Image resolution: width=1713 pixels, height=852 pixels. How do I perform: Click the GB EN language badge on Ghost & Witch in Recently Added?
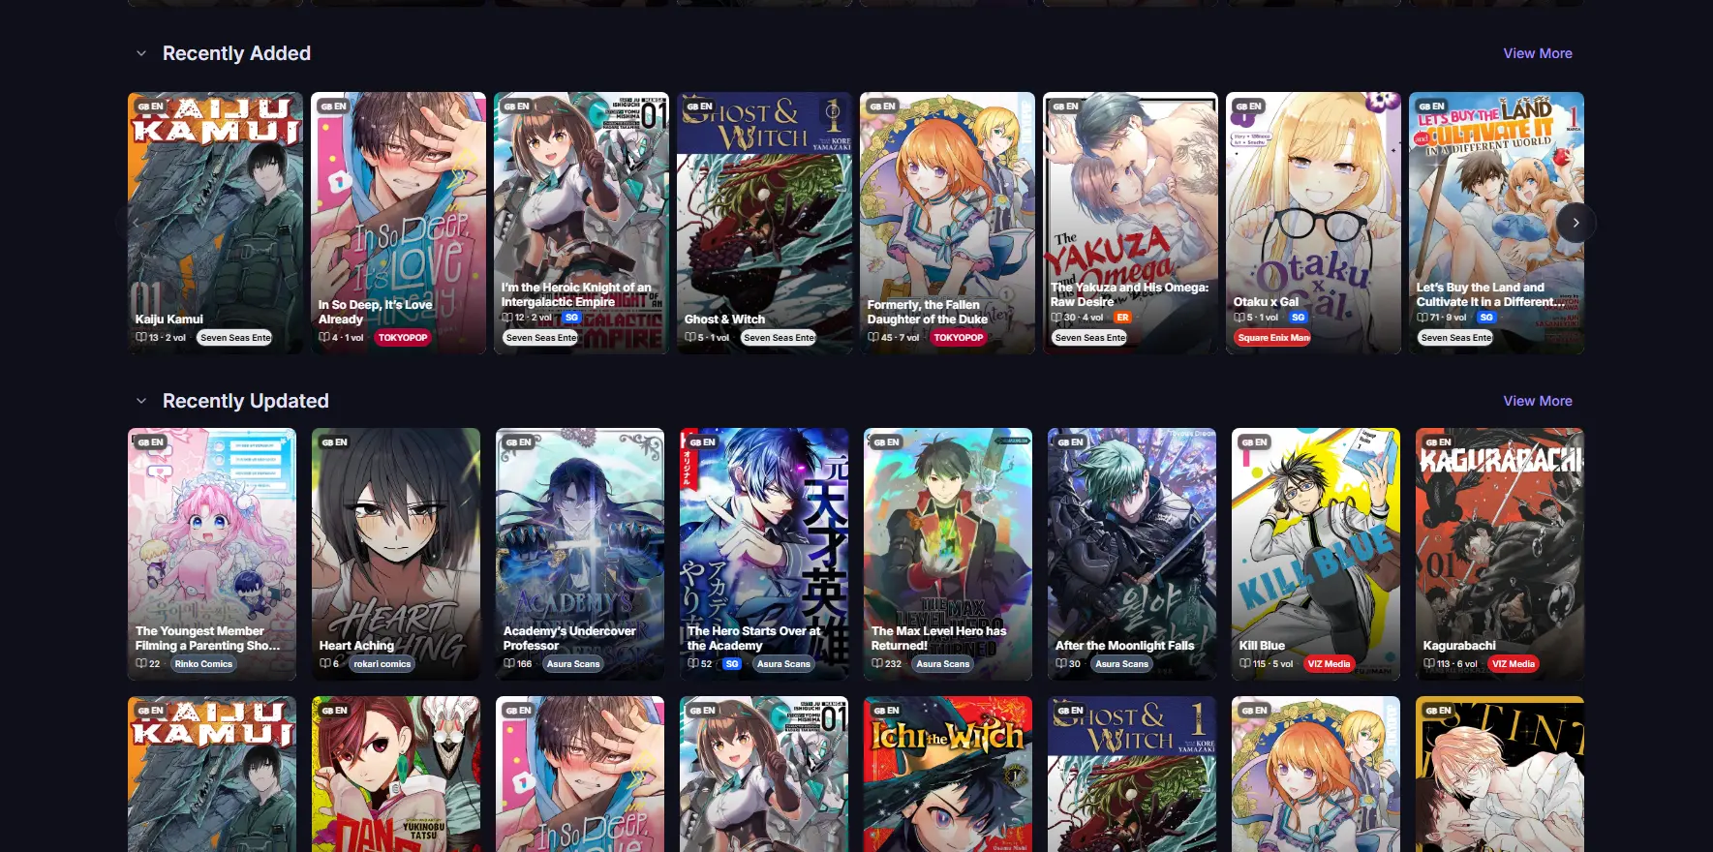[699, 106]
